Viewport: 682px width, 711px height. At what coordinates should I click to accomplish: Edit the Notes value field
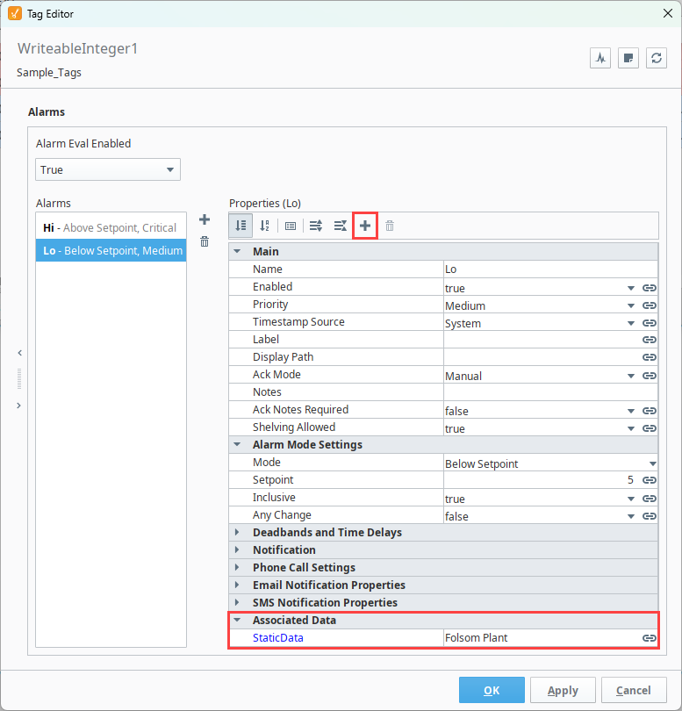[550, 392]
